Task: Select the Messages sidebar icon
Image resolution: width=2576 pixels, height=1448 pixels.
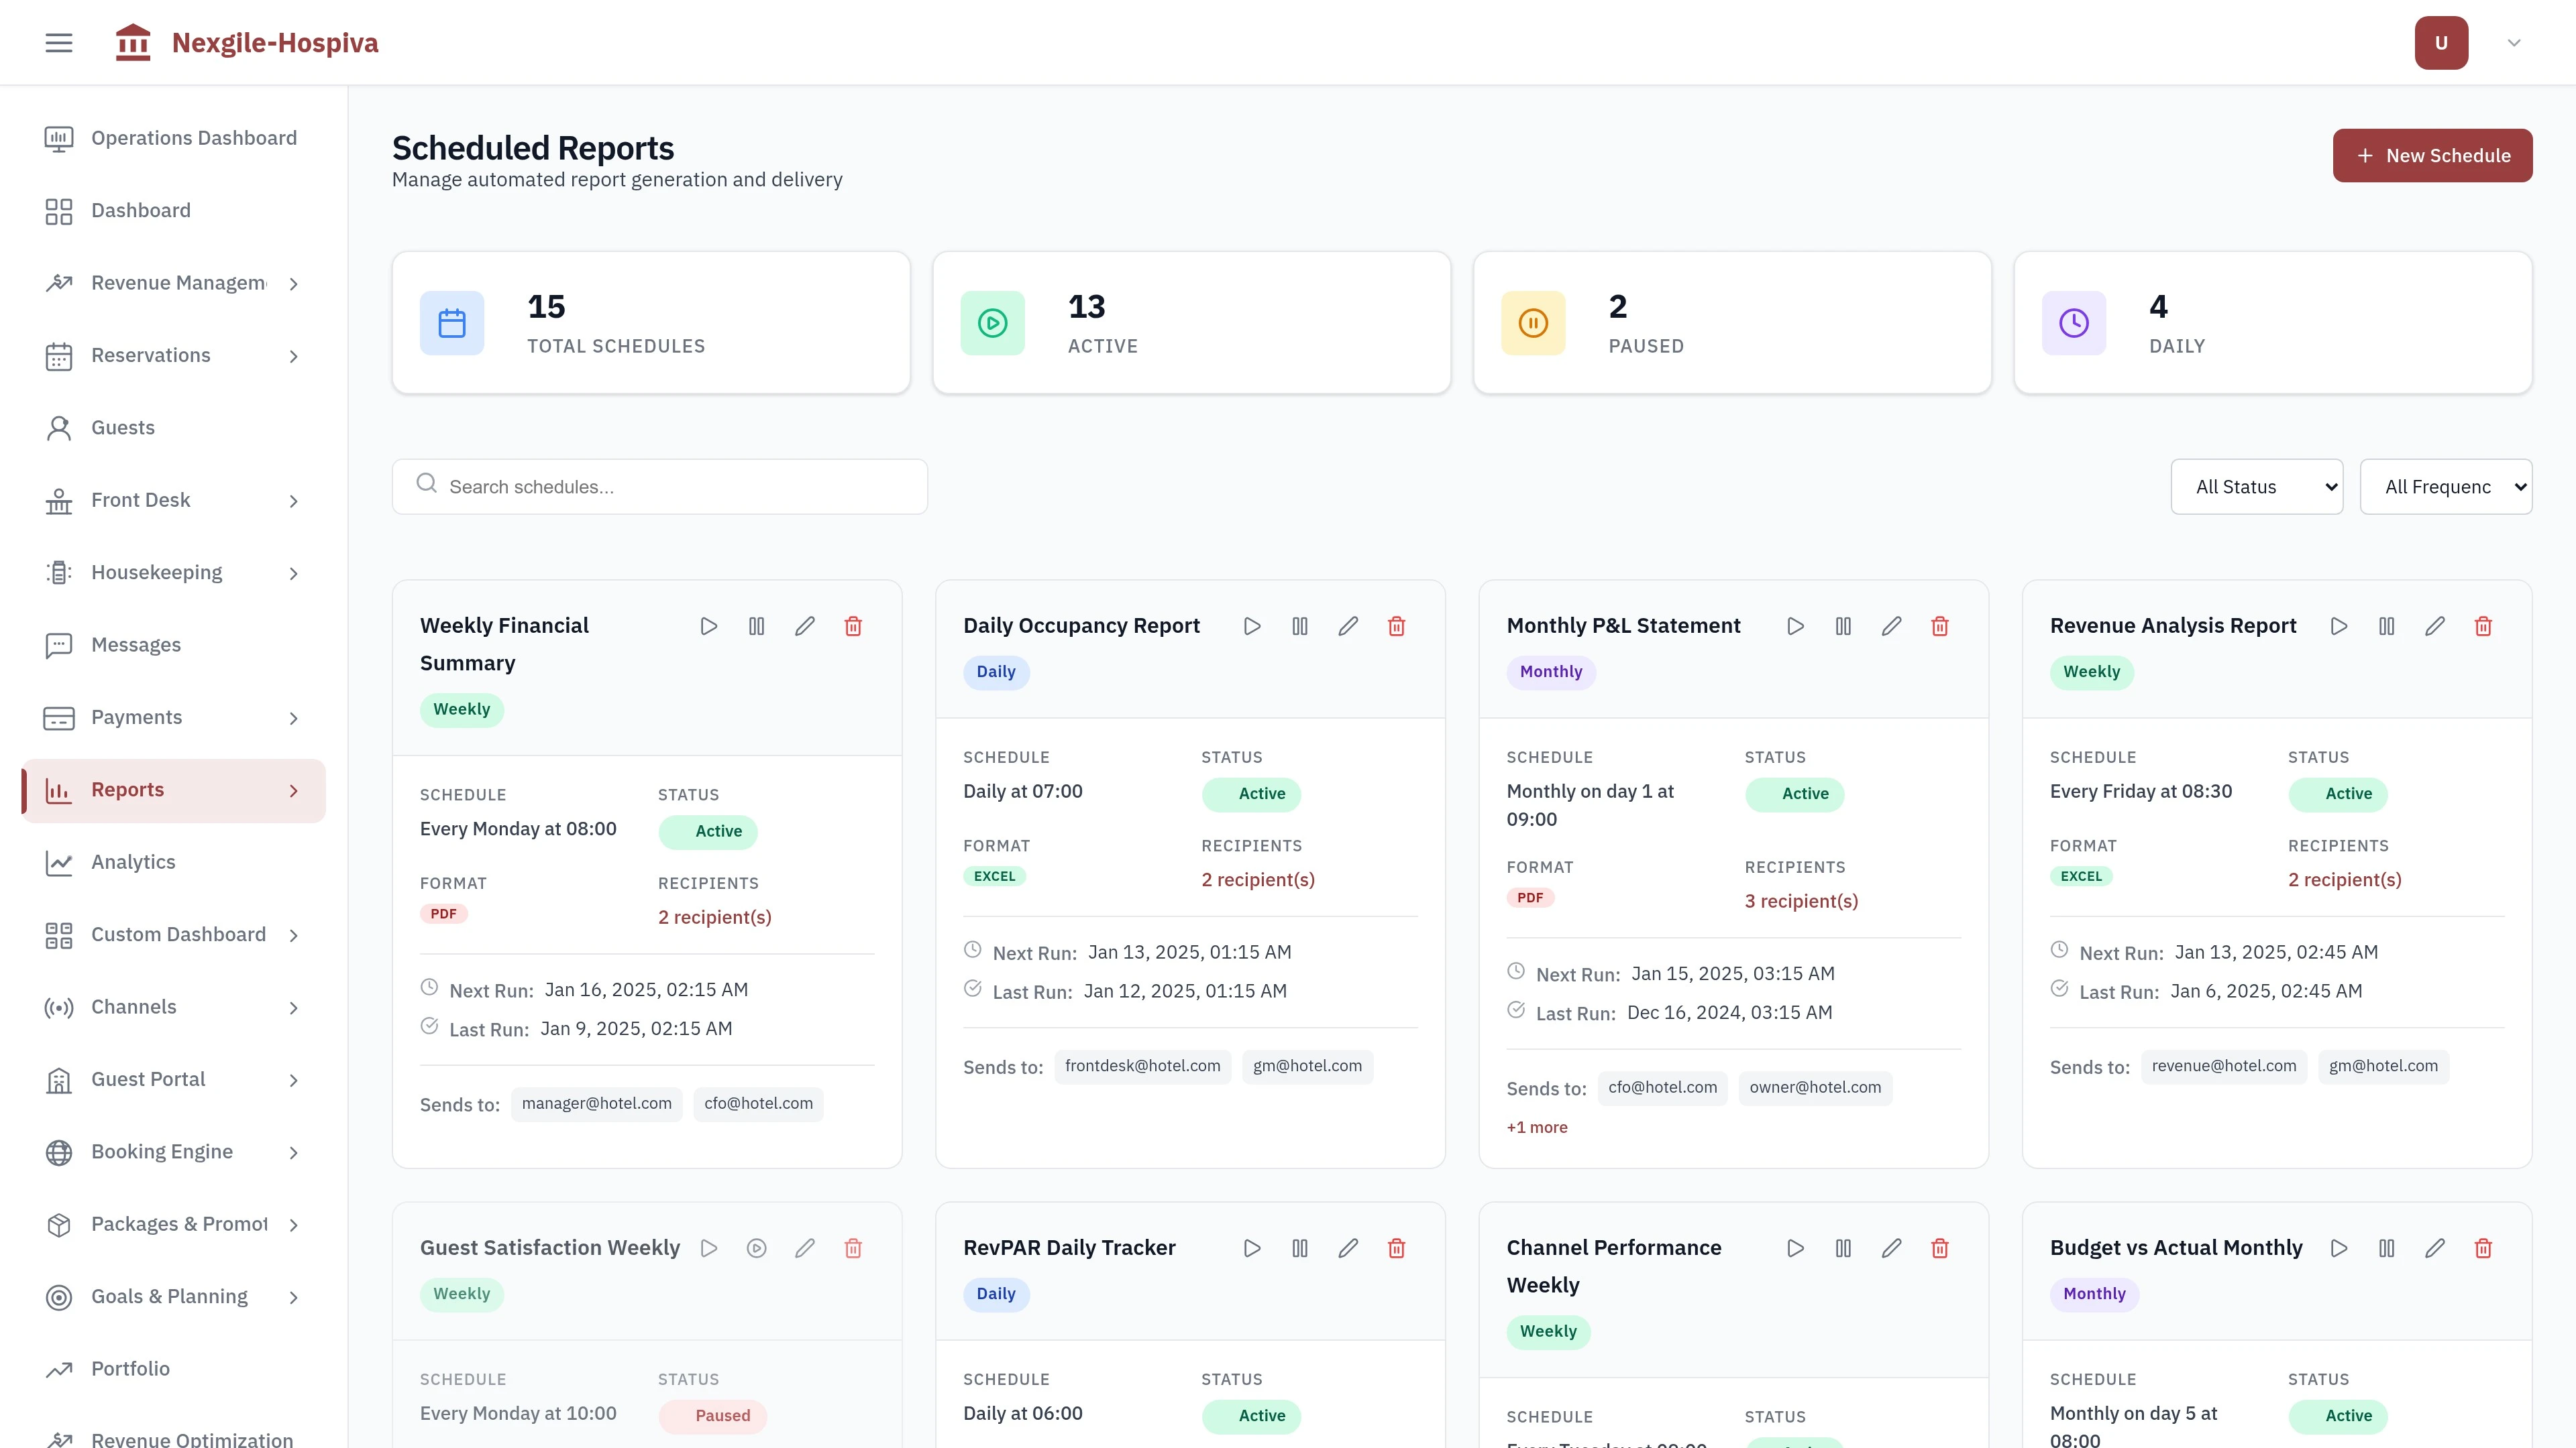Action: (58, 644)
